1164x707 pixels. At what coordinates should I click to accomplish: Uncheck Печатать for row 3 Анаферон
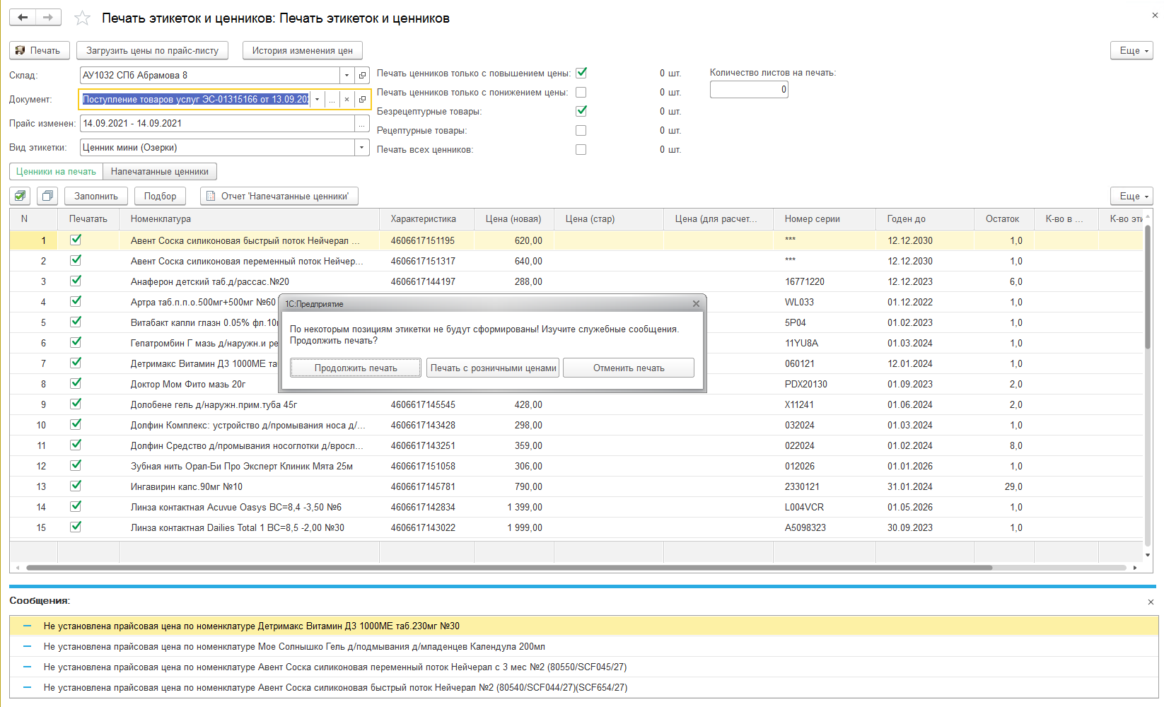pyautogui.click(x=76, y=281)
